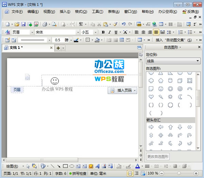Switch to the 文档 1 document tab
Viewport: 204px width, 178px height.
click(x=16, y=48)
